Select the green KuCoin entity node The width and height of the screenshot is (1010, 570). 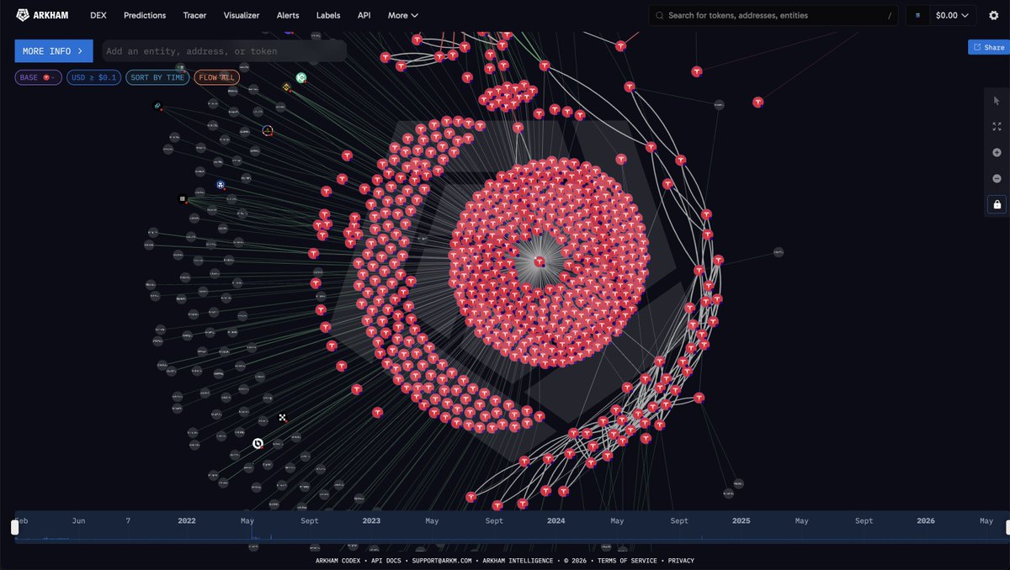[301, 78]
